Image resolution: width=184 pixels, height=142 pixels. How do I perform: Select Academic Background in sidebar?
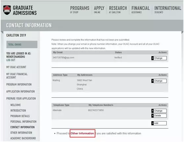23,138
